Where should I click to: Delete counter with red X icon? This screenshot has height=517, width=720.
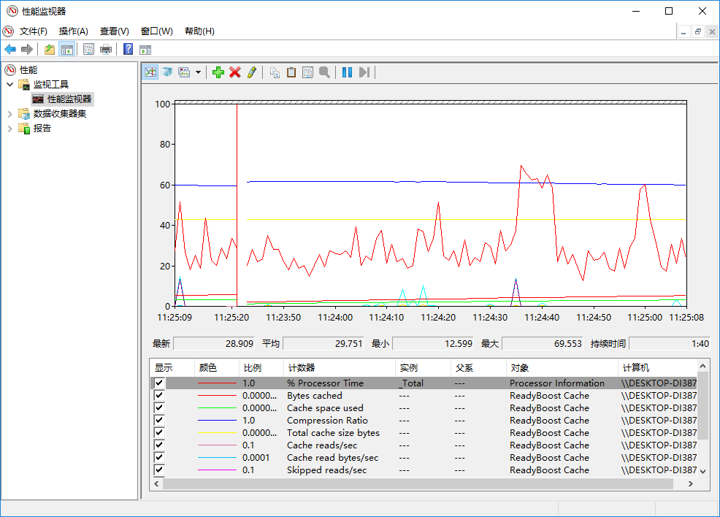(235, 72)
